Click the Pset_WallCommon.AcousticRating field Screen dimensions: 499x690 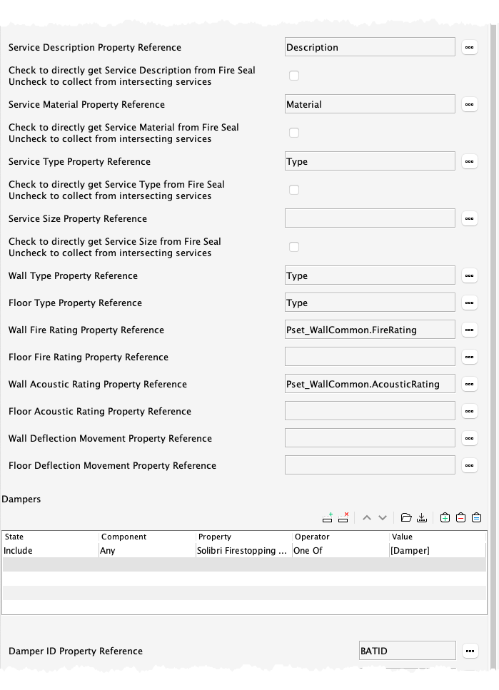tap(370, 384)
